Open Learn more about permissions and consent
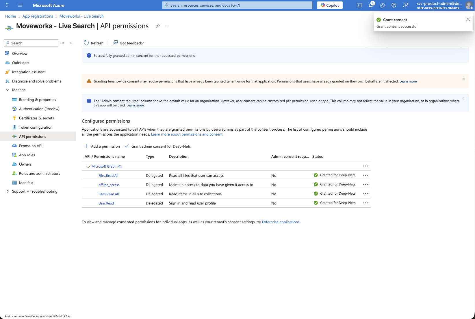This screenshot has height=319, width=475. [x=187, y=134]
